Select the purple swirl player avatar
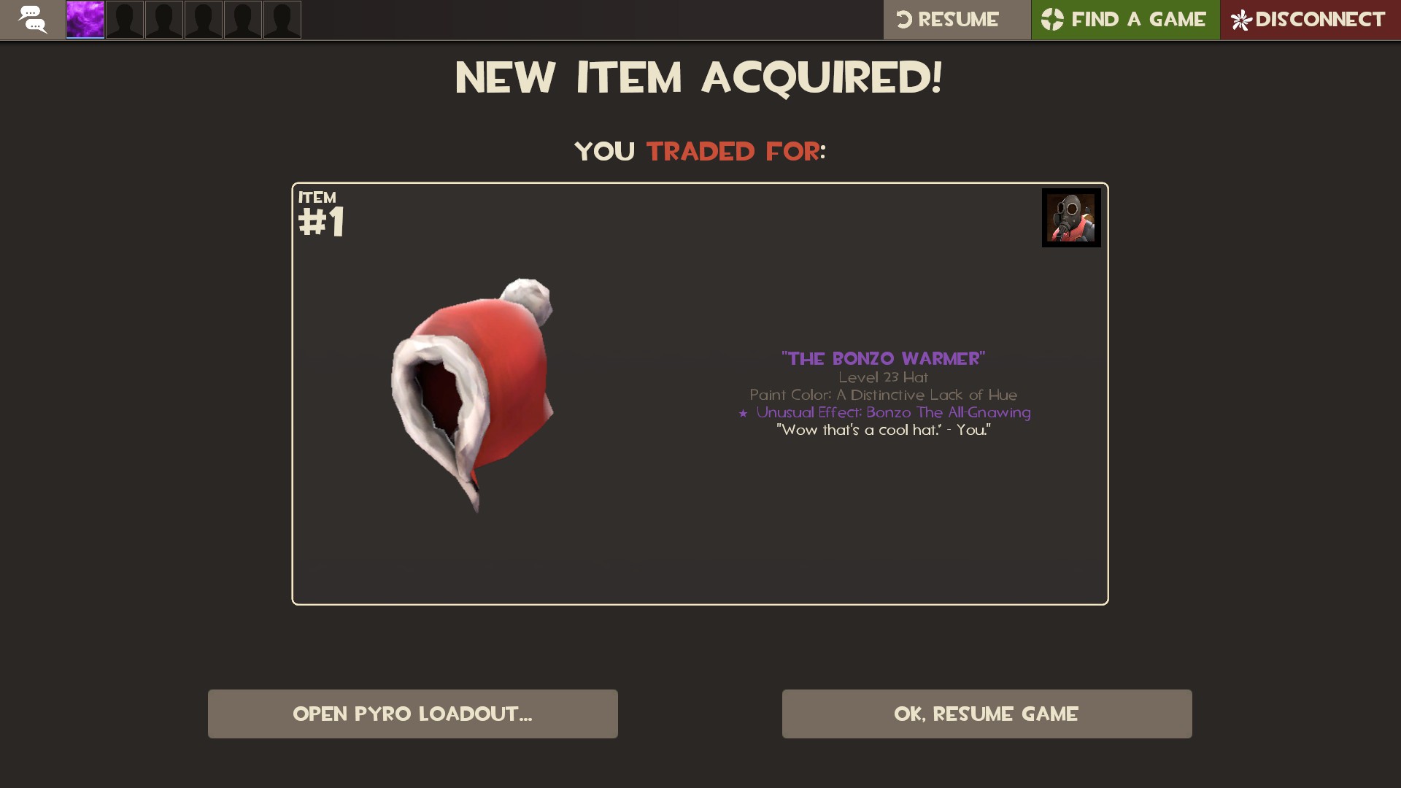The width and height of the screenshot is (1401, 788). coord(85,20)
